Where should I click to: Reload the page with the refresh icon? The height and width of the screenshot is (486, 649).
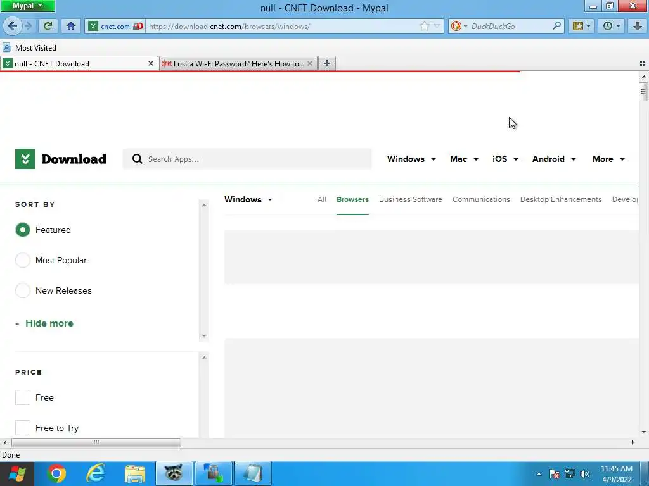(x=48, y=26)
